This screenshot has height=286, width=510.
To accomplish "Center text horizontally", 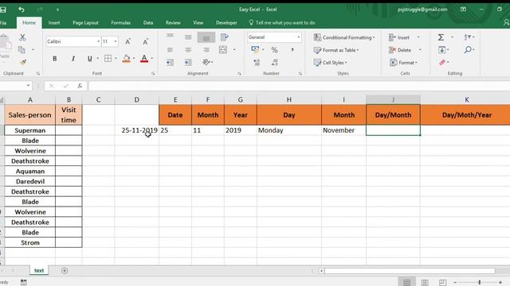I will tap(188, 50).
